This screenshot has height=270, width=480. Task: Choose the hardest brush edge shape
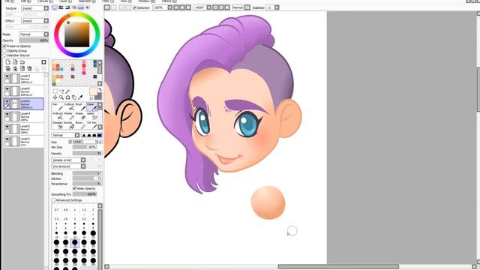pyautogui.click(x=100, y=135)
